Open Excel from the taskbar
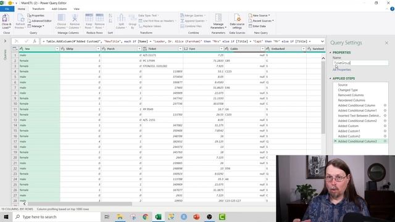The width and height of the screenshot is (395, 222). 158,216
